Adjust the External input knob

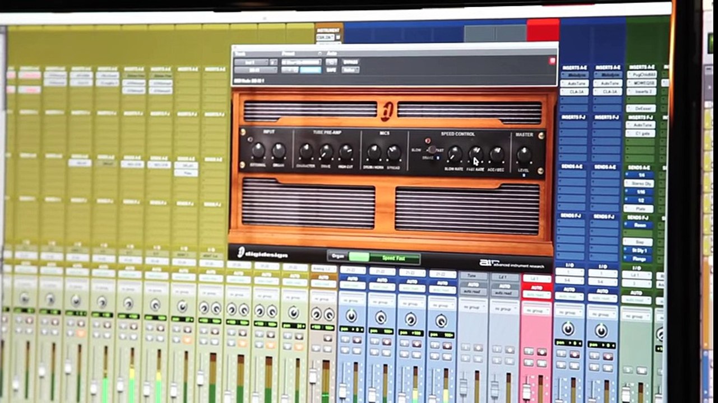tap(258, 151)
